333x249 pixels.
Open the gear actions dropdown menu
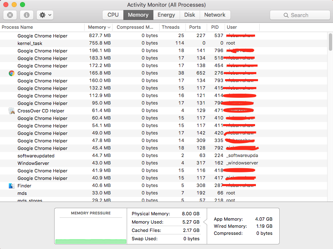click(x=45, y=15)
